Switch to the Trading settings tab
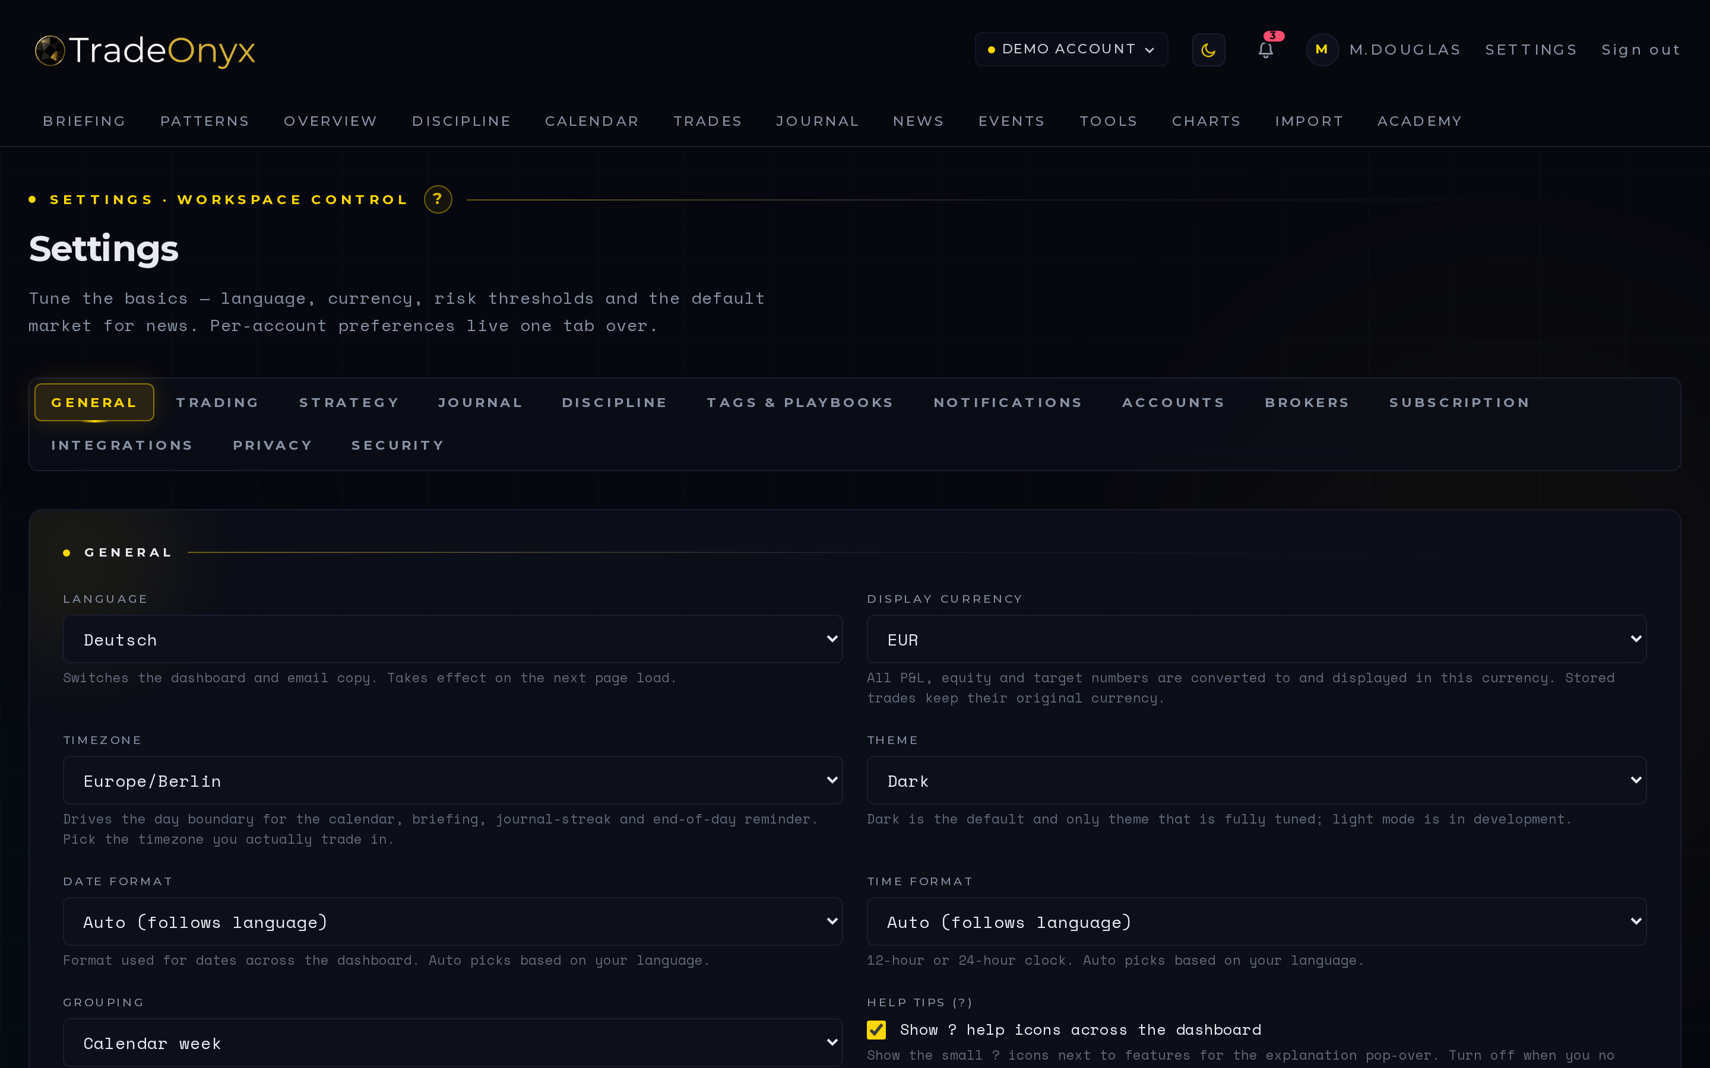The height and width of the screenshot is (1068, 1710). pos(218,403)
